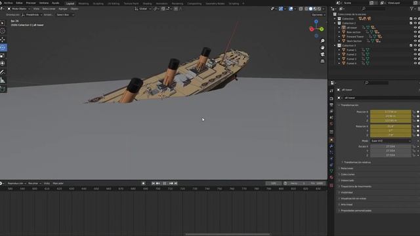Open the Render properties tab icon
The width and height of the screenshot is (420, 236).
(331, 99)
